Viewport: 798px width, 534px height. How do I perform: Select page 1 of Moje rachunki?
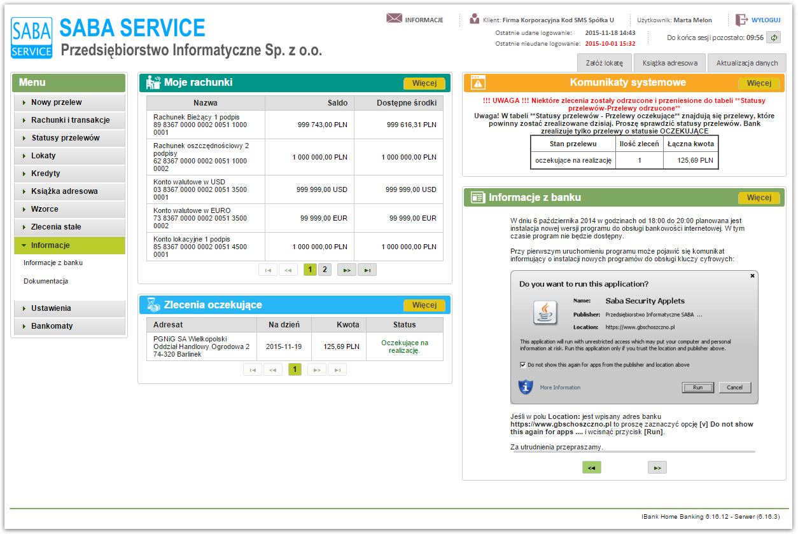(x=309, y=270)
